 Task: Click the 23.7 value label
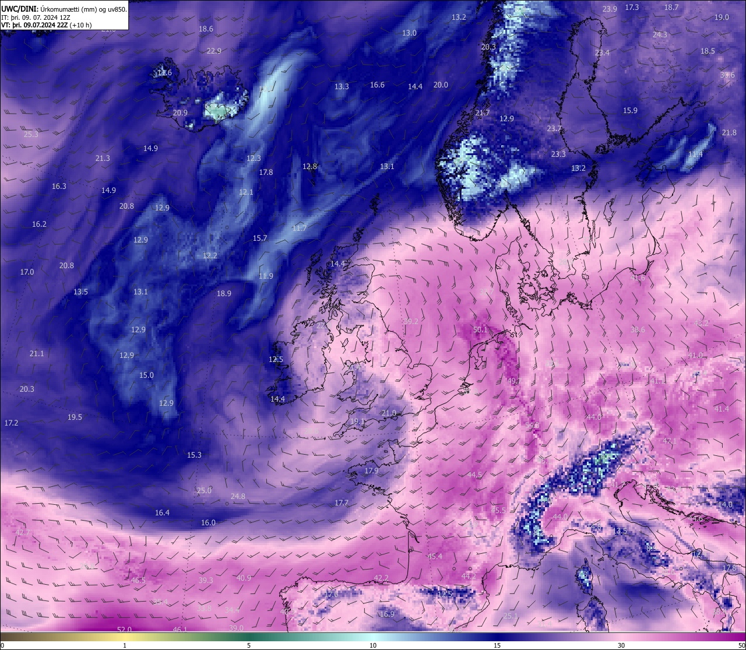click(x=554, y=129)
